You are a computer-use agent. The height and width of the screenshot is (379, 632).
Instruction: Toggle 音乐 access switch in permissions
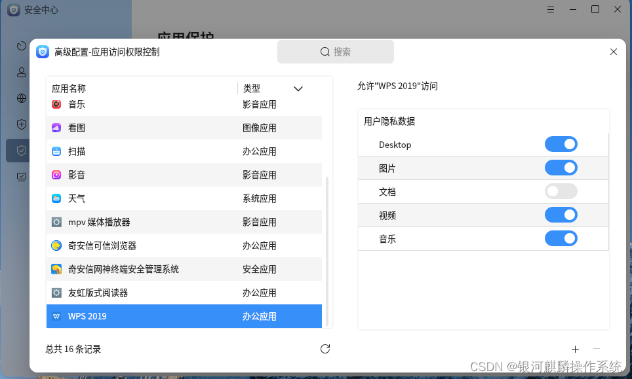coord(561,238)
